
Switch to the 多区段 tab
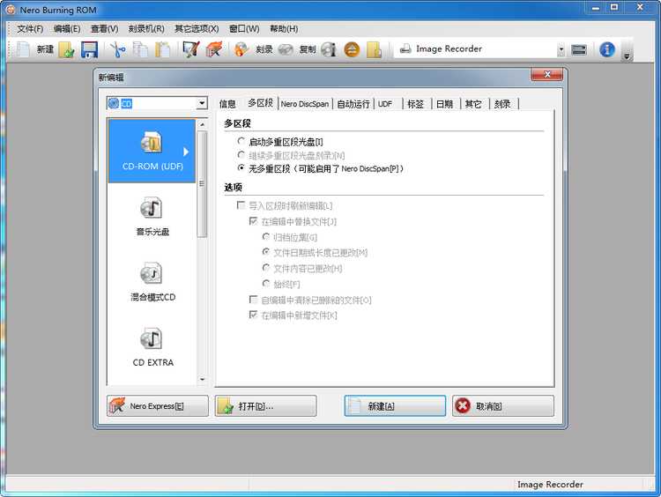pyautogui.click(x=260, y=103)
